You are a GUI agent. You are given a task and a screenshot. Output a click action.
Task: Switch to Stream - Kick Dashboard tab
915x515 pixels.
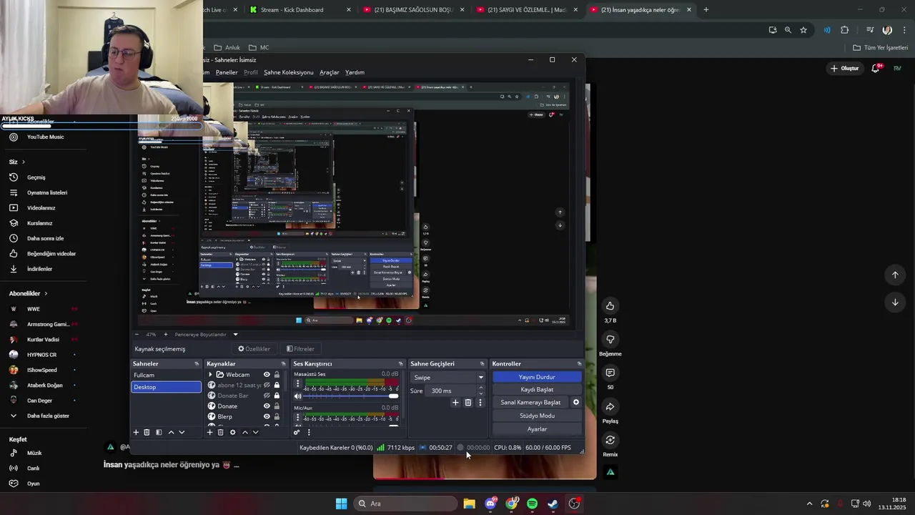point(299,10)
